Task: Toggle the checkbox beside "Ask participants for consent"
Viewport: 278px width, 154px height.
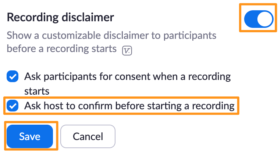Action: pyautogui.click(x=13, y=77)
